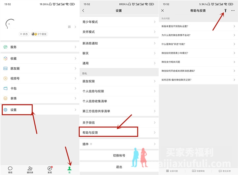Open 朋友权限 privacy row
The height and width of the screenshot is (175, 238).
119,81
